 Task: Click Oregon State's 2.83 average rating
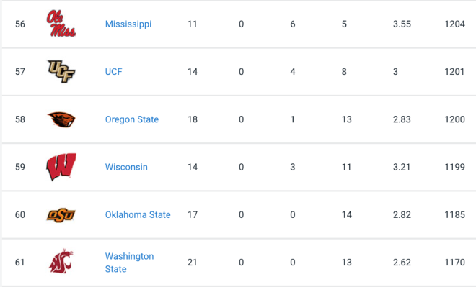402,119
